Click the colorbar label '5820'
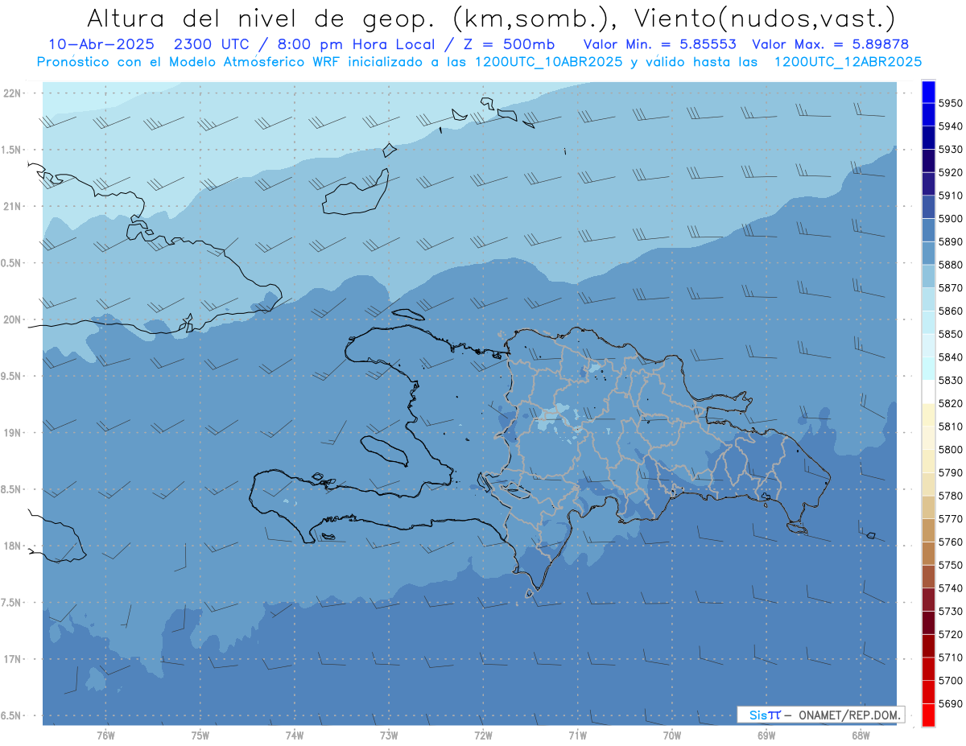 [x=951, y=403]
